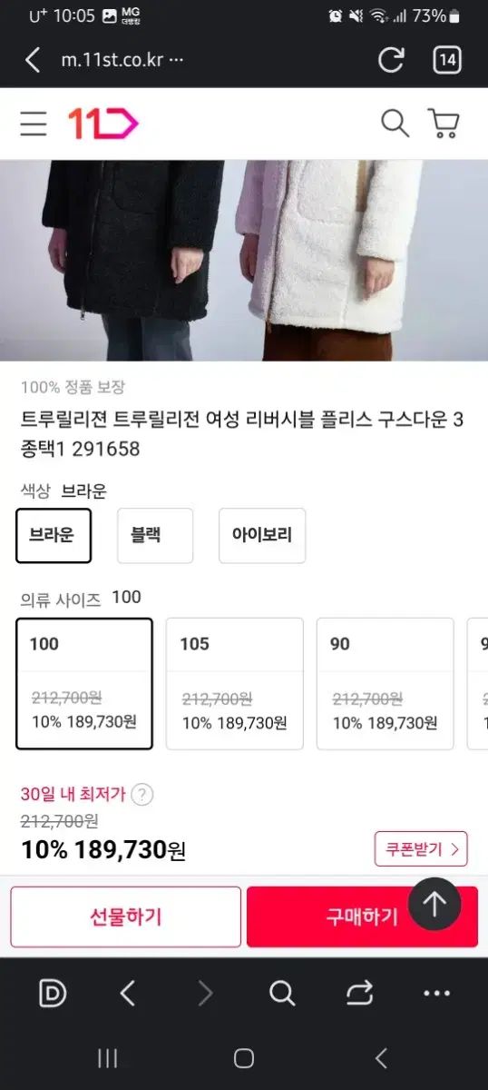The image size is (488, 1090).
Task: Go back with the address bar arrow
Action: [x=33, y=60]
